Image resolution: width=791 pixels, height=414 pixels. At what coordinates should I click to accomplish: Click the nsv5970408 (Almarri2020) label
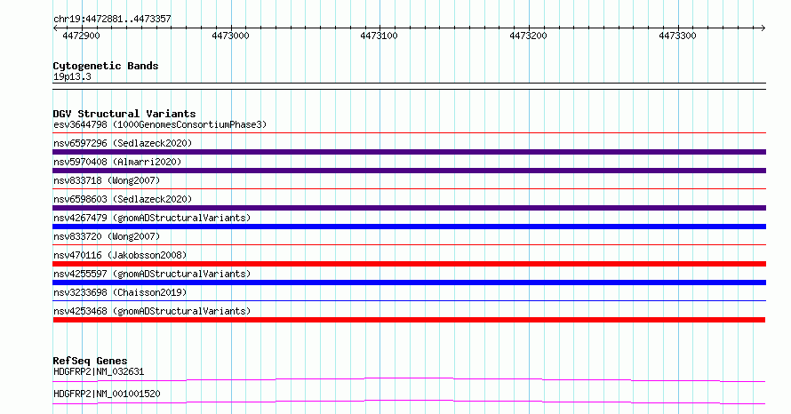tap(117, 162)
